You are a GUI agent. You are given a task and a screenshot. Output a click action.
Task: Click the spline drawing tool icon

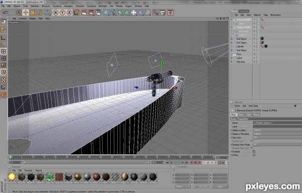point(113,13)
